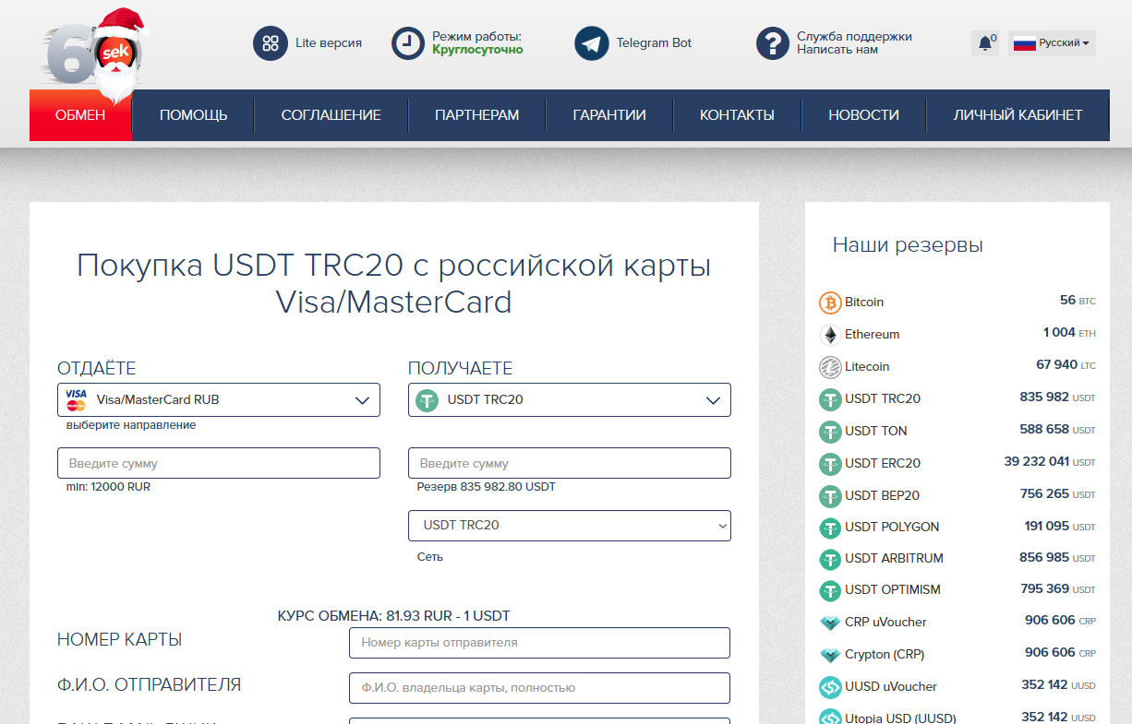Click the Telegram Bot paper-plane icon
Screen dimensions: 1132x724
coord(592,43)
